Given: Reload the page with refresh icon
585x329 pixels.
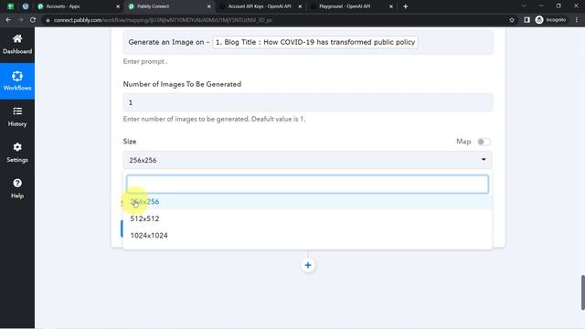Looking at the screenshot, I should pyautogui.click(x=33, y=20).
